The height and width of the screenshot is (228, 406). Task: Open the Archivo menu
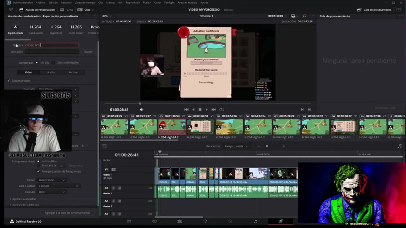[41, 3]
